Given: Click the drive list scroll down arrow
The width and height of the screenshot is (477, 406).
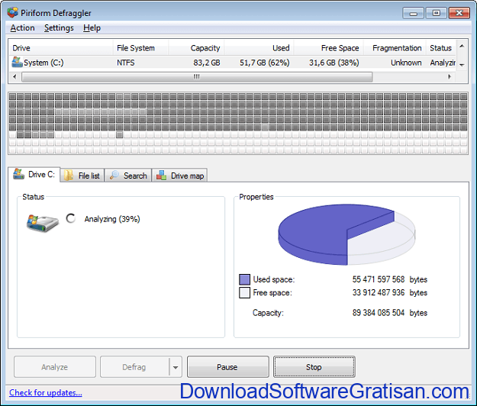Looking at the screenshot, I should (x=462, y=65).
